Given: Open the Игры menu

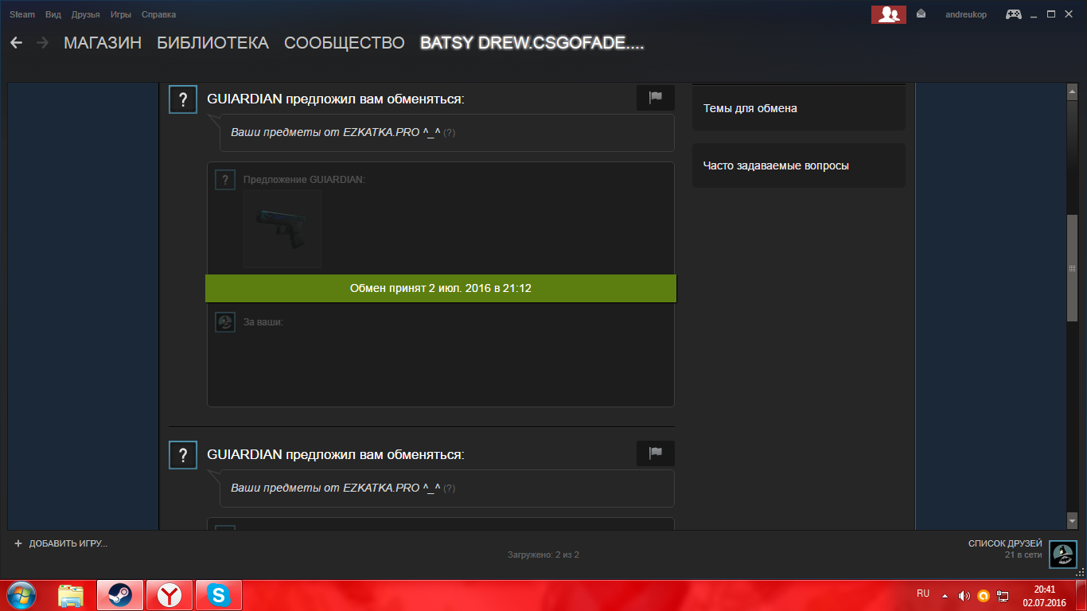Looking at the screenshot, I should click(x=121, y=14).
